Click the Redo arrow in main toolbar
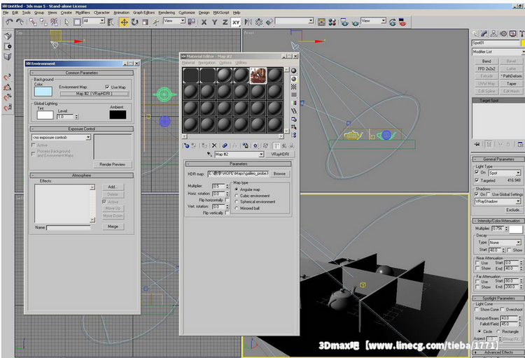The height and width of the screenshot is (358, 525). (20, 22)
